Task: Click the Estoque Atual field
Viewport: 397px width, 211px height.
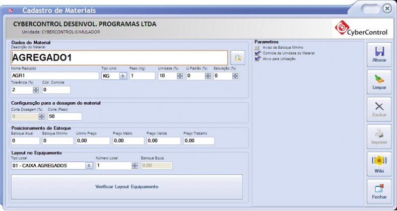Action: point(25,141)
